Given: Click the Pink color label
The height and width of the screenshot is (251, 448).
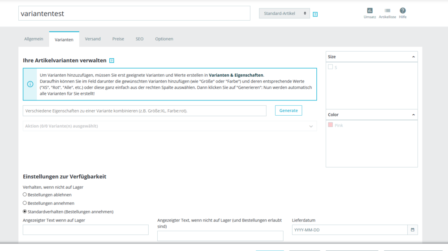Looking at the screenshot, I should (x=339, y=125).
